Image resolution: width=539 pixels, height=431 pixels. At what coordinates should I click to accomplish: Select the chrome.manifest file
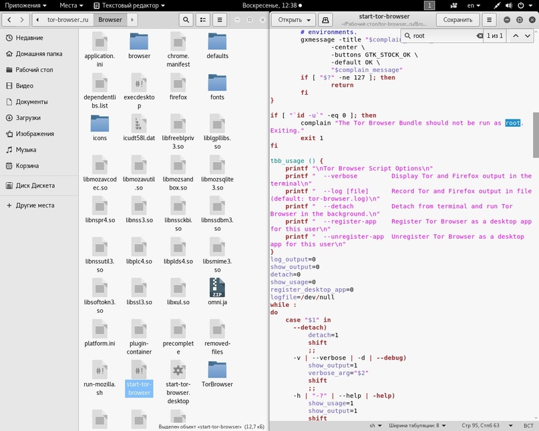click(x=178, y=50)
